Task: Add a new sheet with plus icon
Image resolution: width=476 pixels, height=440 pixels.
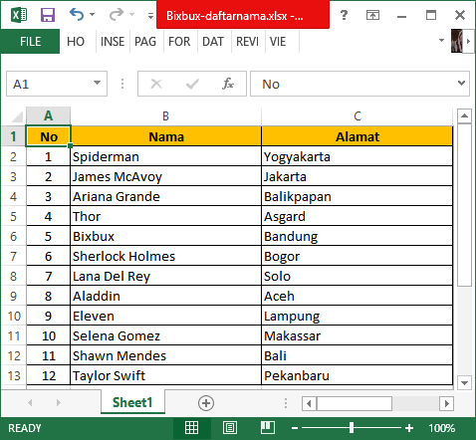Action: pos(206,403)
